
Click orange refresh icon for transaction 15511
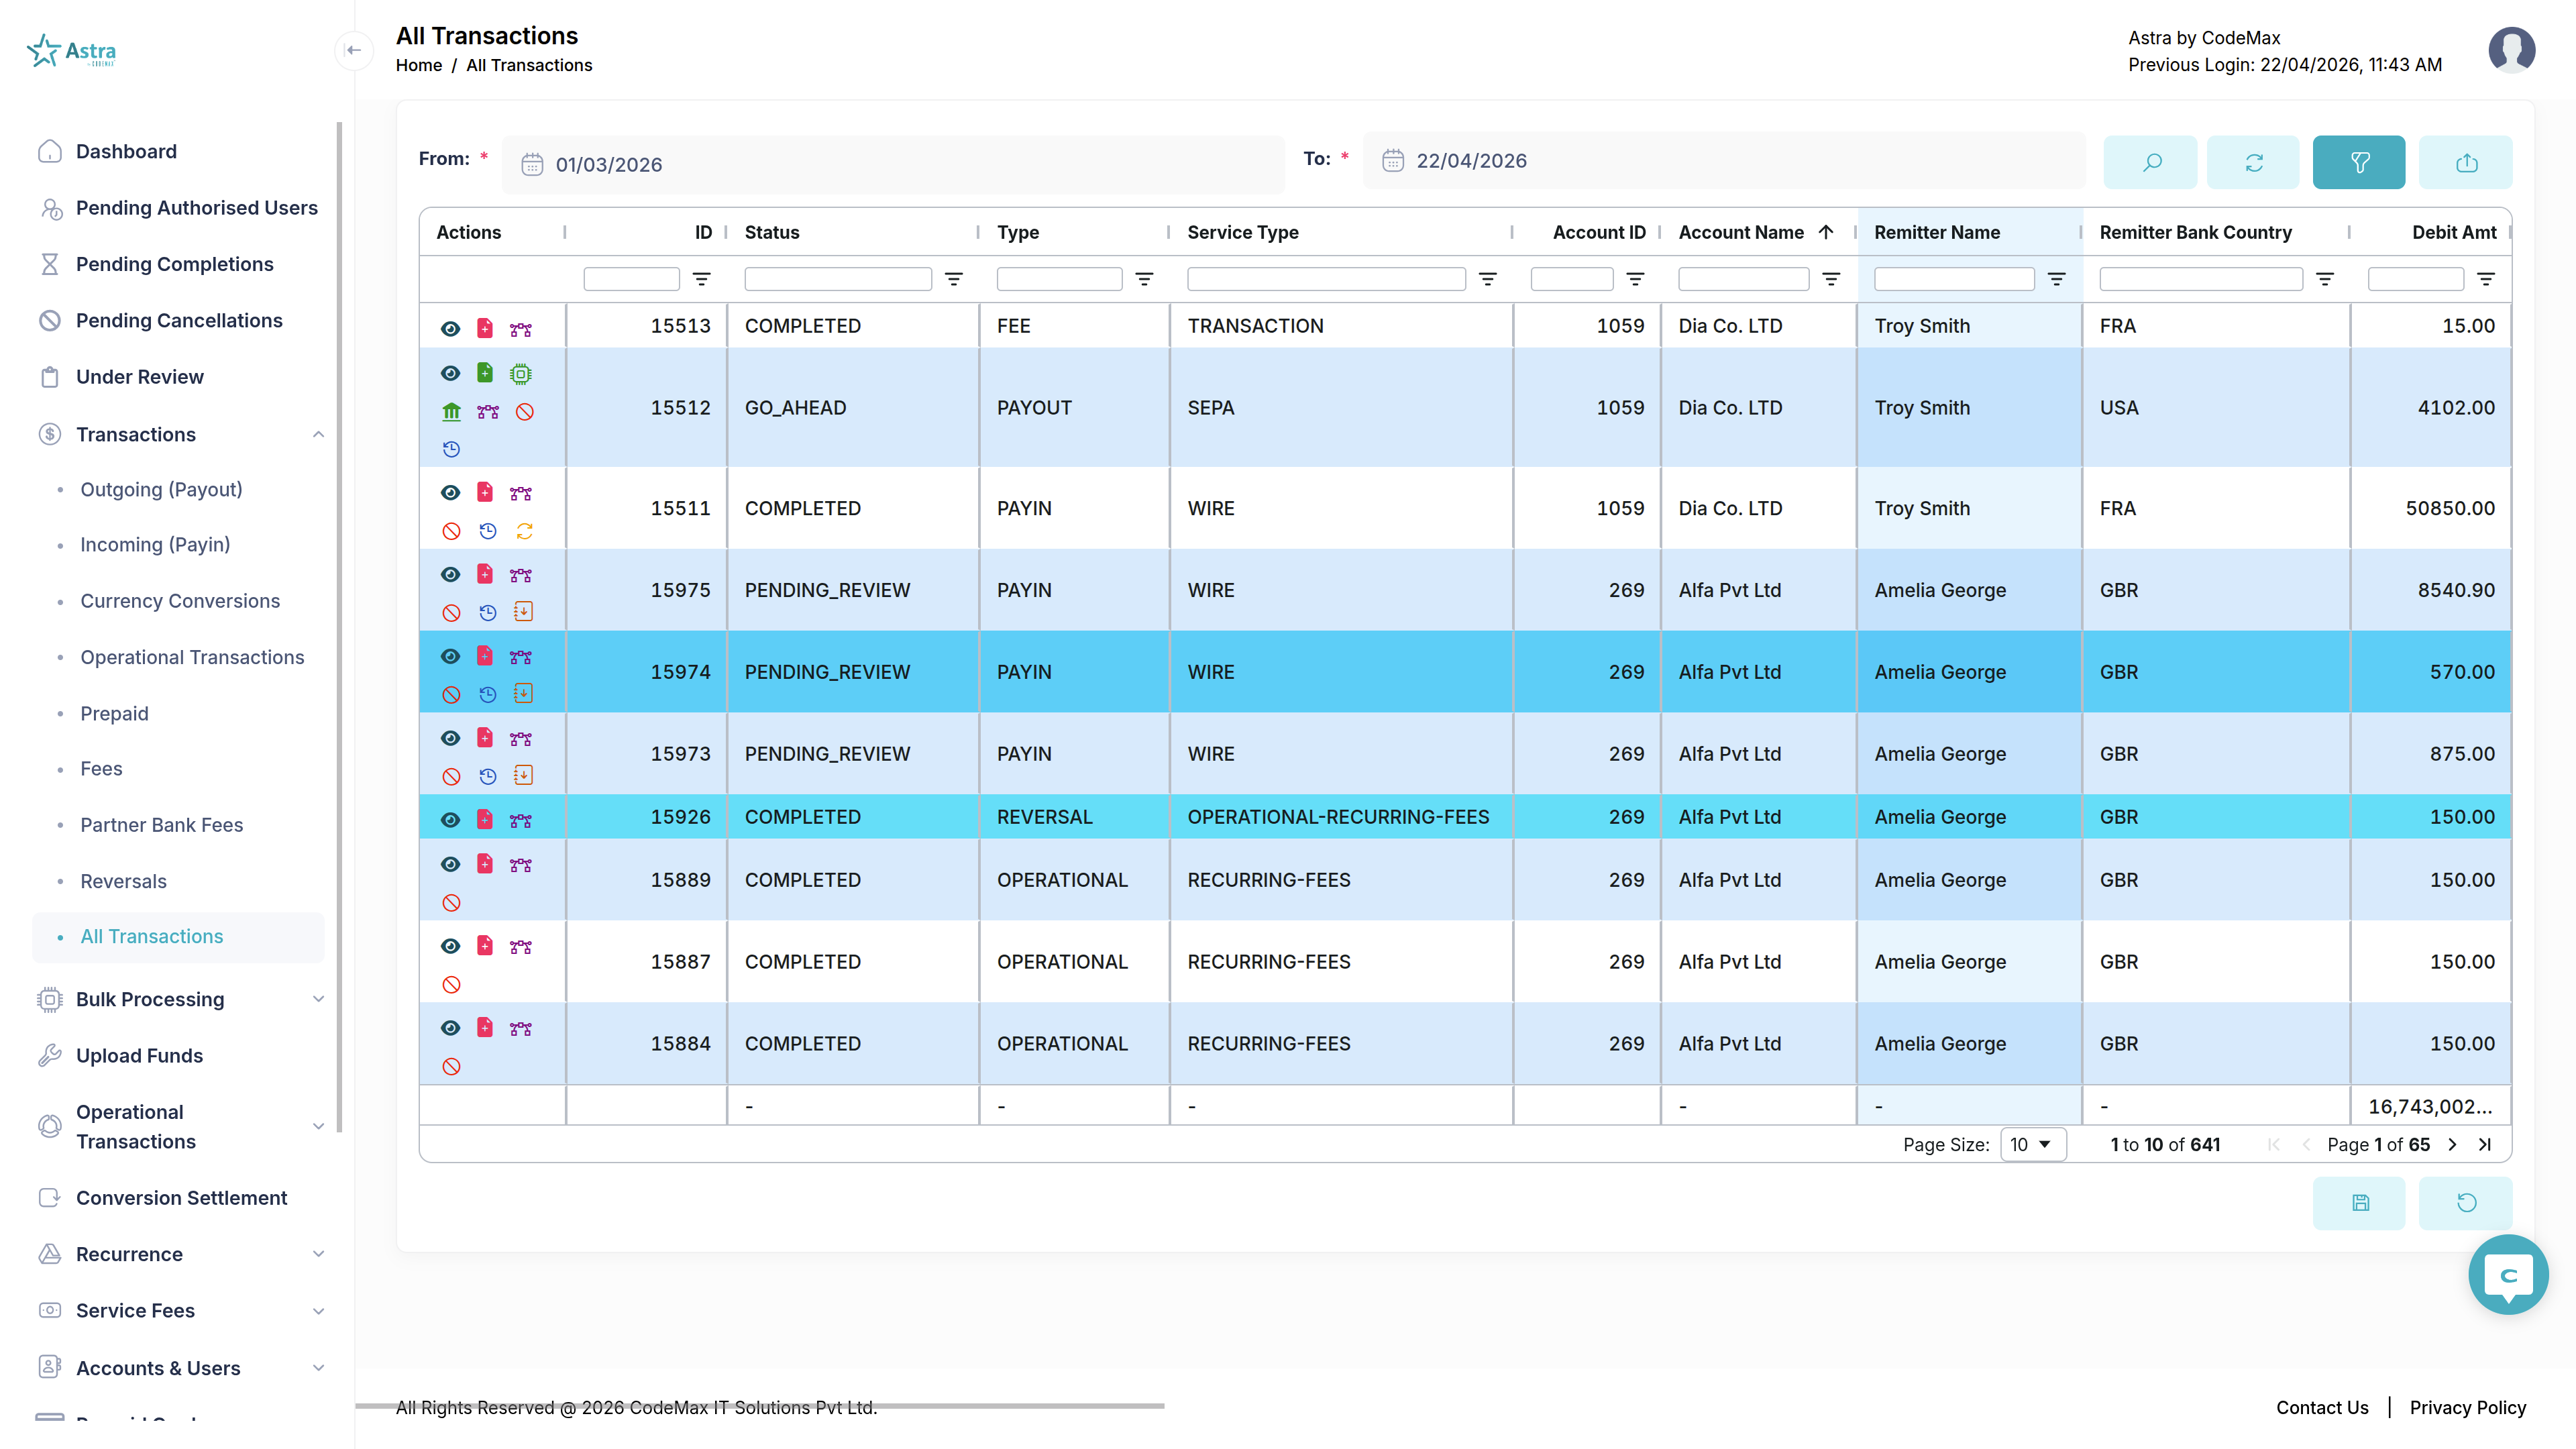pos(524,532)
